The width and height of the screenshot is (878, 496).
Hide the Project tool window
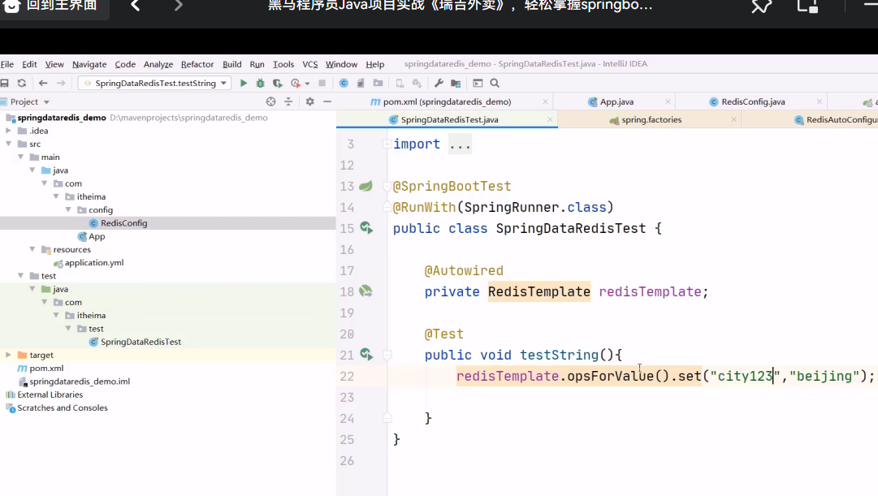327,101
